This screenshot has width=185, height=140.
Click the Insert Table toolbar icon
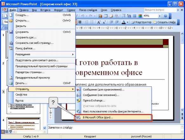(x=106, y=16)
